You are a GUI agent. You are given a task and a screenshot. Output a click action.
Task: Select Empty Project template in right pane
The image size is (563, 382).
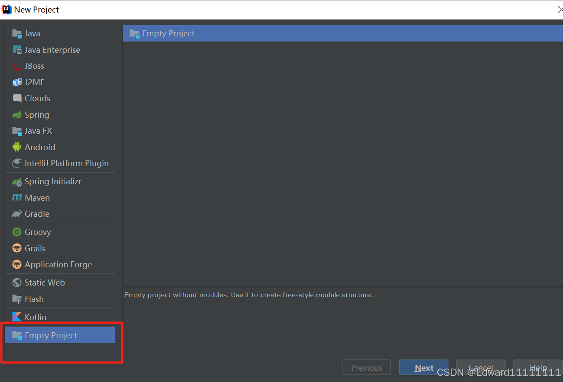click(x=342, y=33)
